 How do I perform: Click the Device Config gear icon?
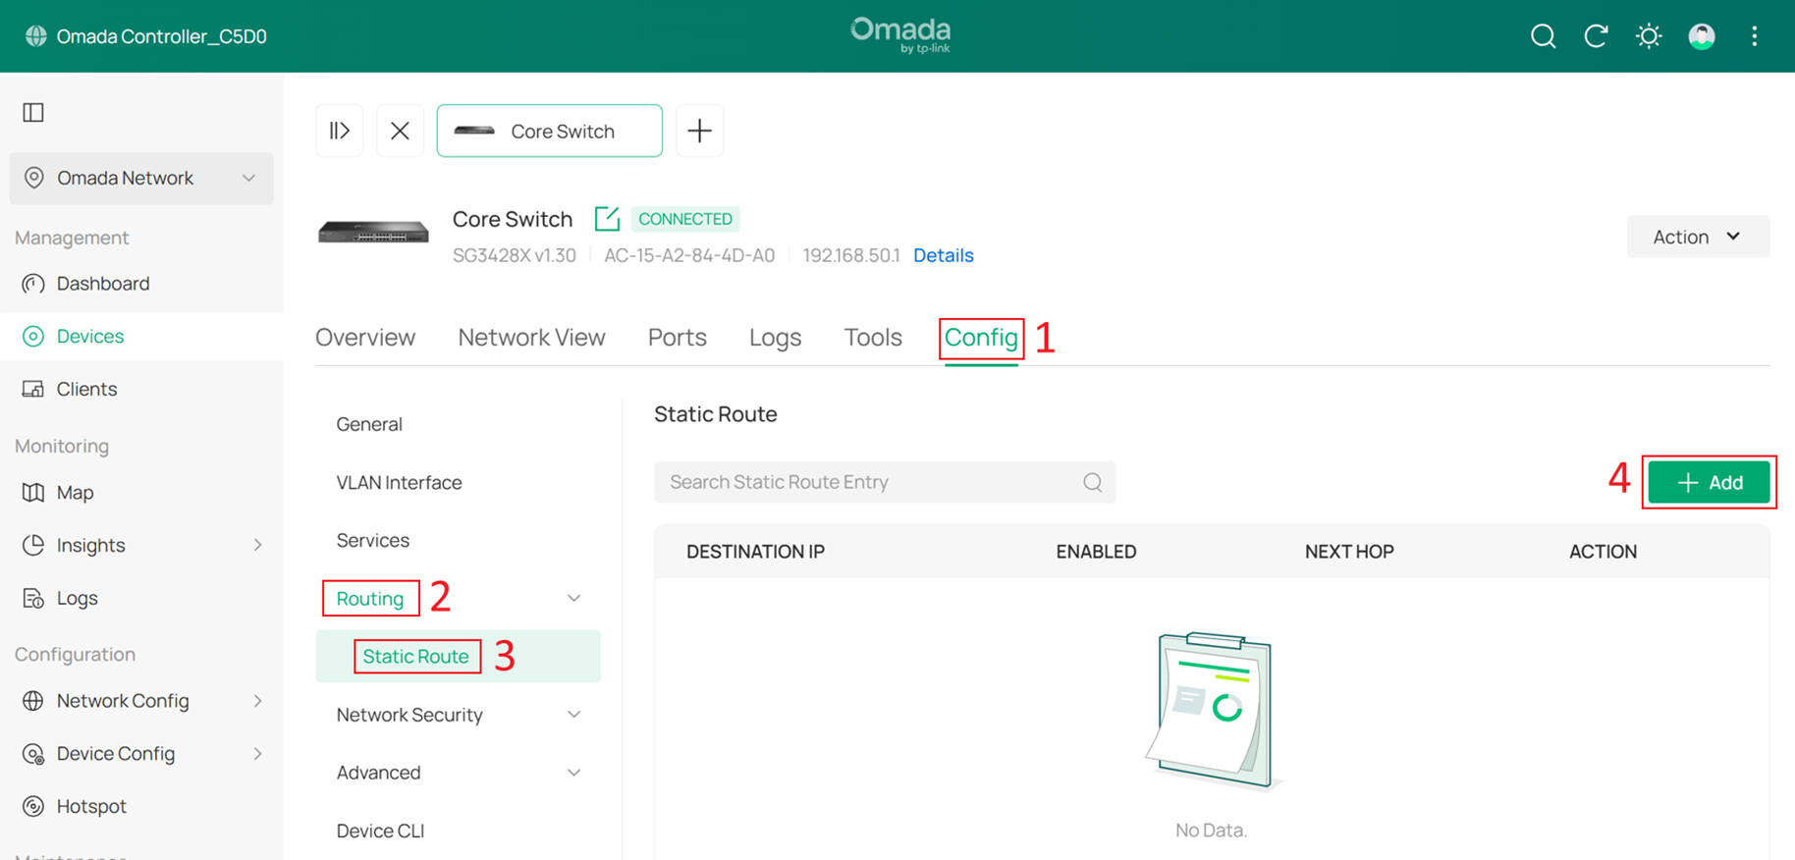point(33,754)
